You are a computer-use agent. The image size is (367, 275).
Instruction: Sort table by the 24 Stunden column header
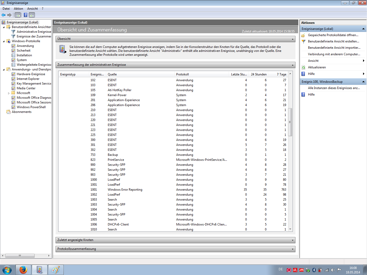[x=258, y=74]
